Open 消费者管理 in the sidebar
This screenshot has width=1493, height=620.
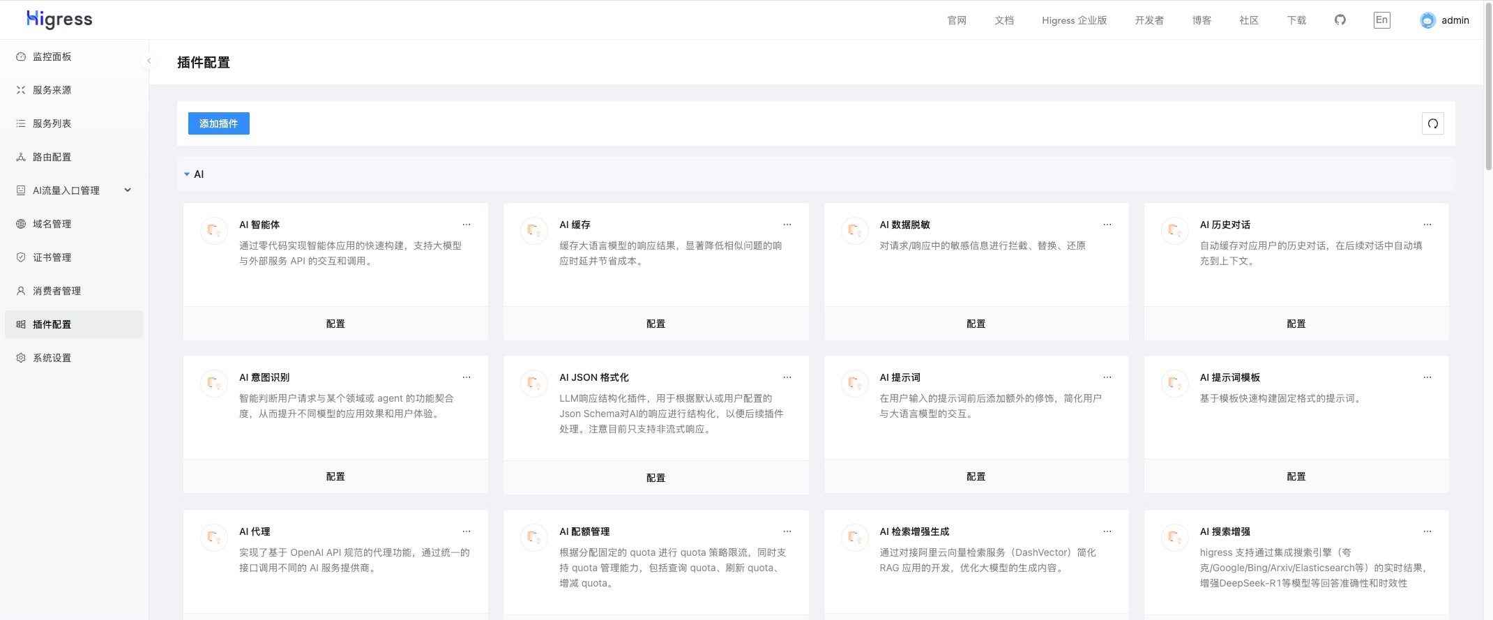coord(56,291)
